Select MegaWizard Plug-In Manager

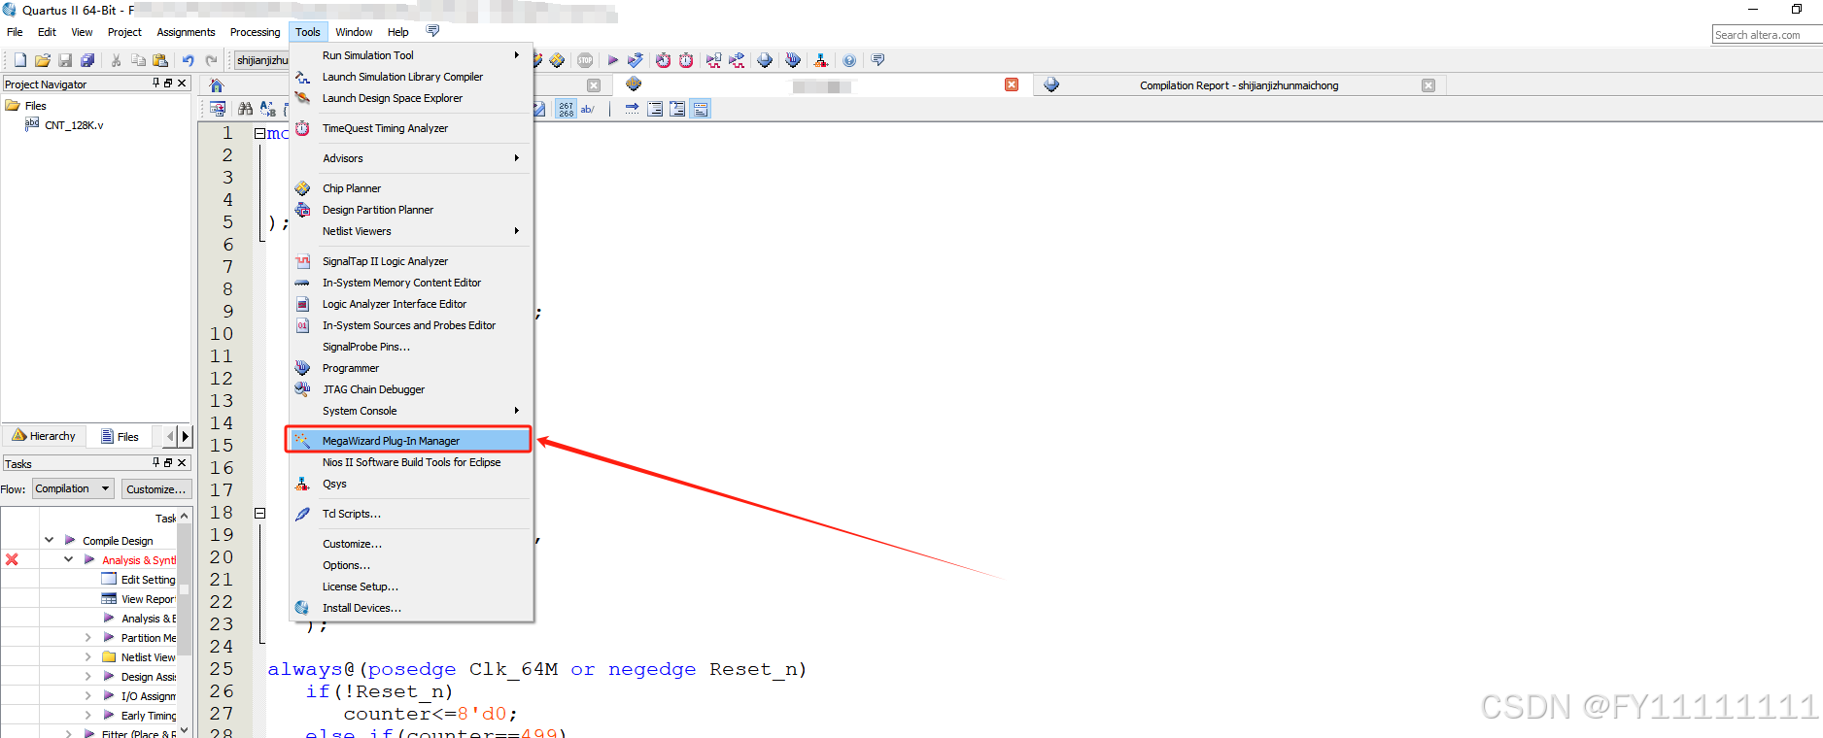409,441
